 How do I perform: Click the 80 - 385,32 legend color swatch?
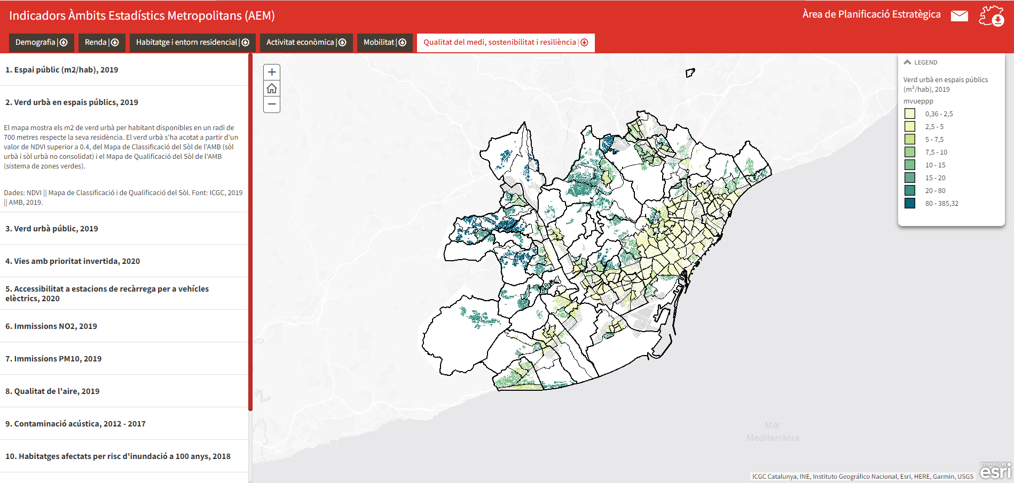910,203
